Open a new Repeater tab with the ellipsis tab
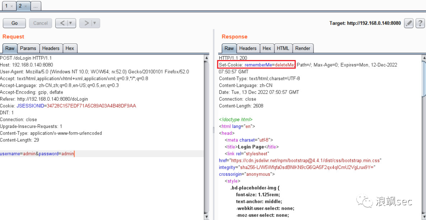This screenshot has width=426, height=220. tap(35, 6)
